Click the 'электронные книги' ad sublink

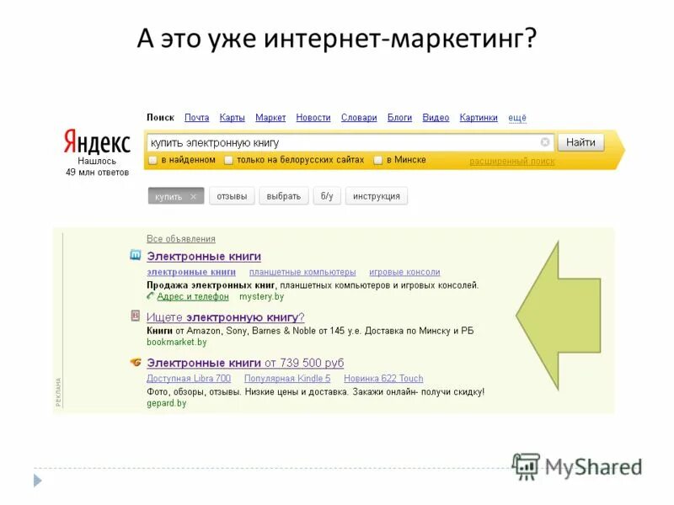191,272
